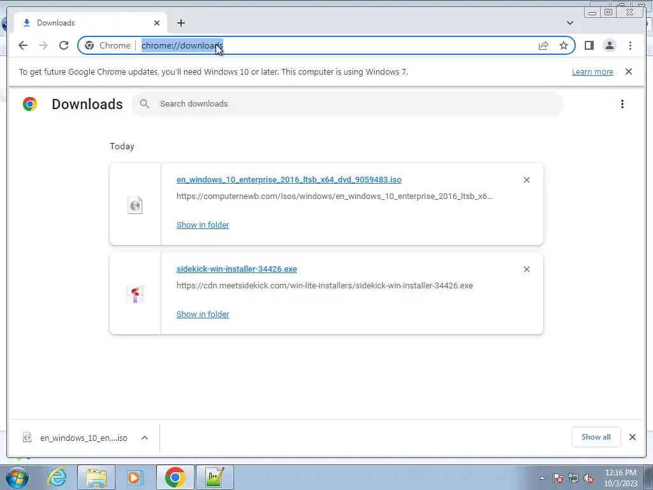The width and height of the screenshot is (653, 490).
Task: Open the side panel icon
Action: (x=589, y=45)
